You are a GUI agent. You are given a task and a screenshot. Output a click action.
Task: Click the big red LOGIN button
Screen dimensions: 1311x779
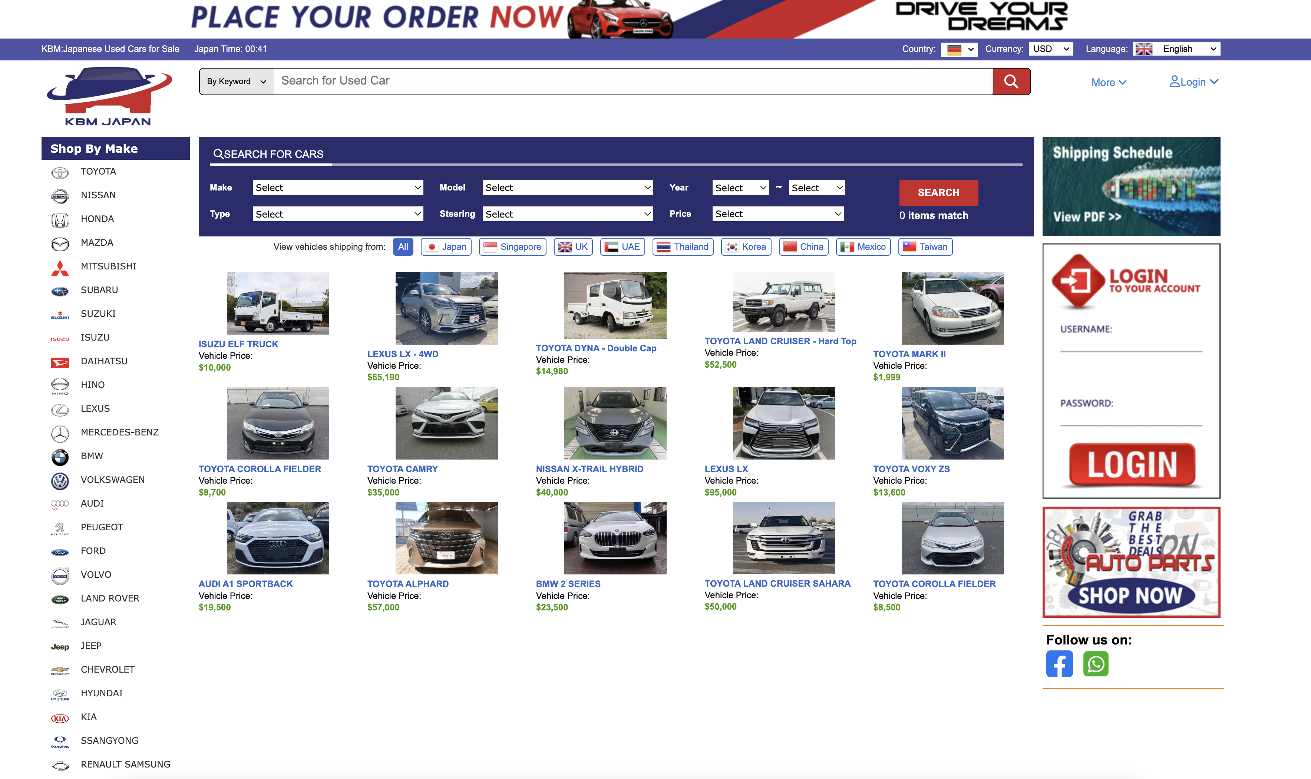[1132, 465]
